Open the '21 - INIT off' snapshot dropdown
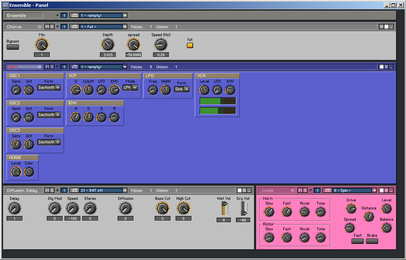The width and height of the screenshot is (406, 260). pyautogui.click(x=125, y=190)
